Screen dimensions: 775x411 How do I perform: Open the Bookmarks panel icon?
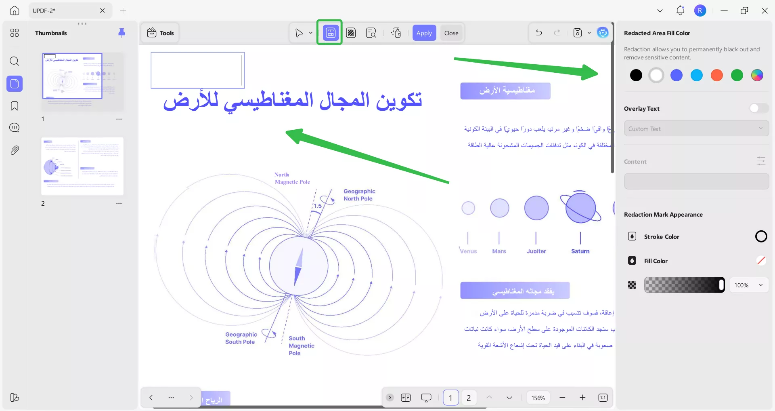pos(15,106)
